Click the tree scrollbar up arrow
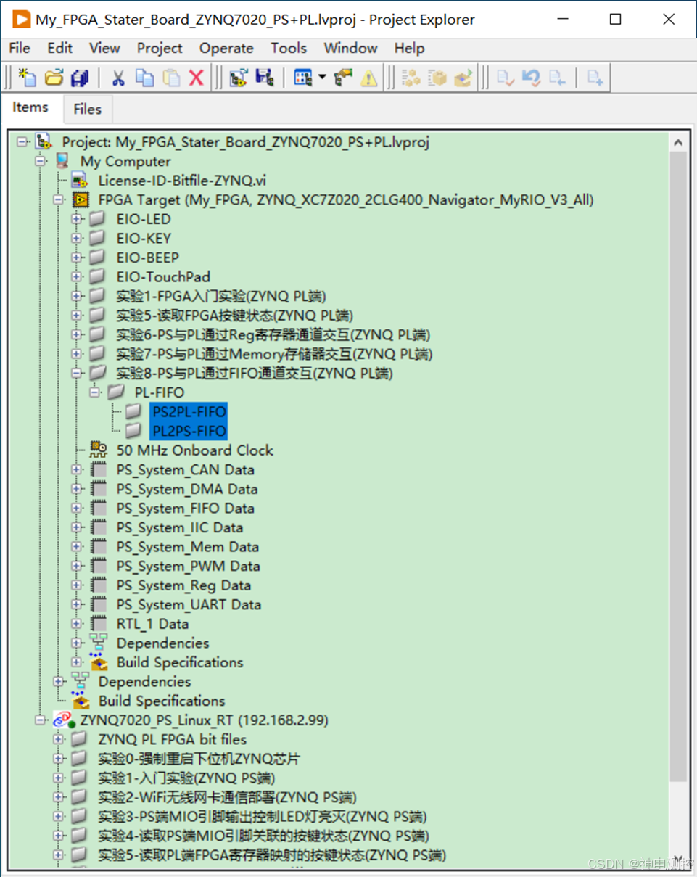Viewport: 697px width, 877px height. 678,143
